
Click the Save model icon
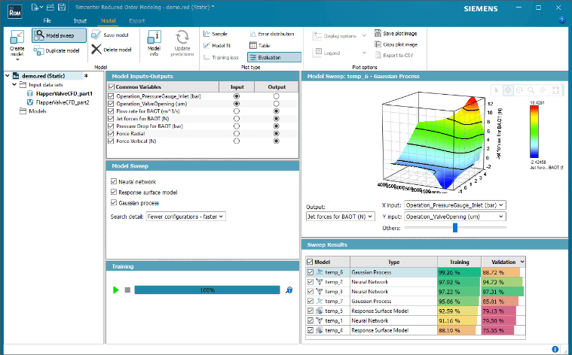point(96,35)
